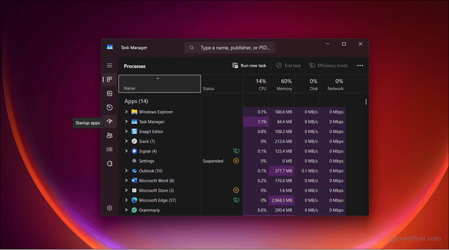Click the End task button
449x250 pixels.
pos(288,66)
